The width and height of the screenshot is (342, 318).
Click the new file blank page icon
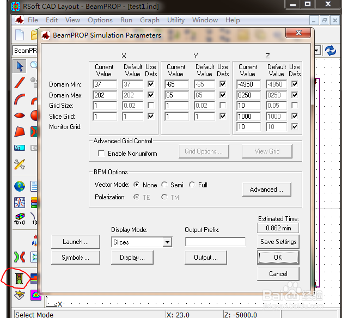[20, 35]
